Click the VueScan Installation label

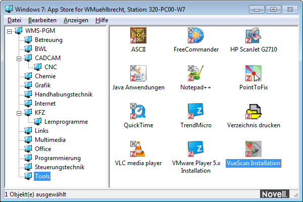coord(254,163)
